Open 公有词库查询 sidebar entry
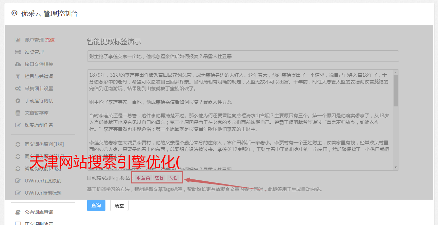Image resolution: width=438 pixels, height=225 pixels. [39, 212]
